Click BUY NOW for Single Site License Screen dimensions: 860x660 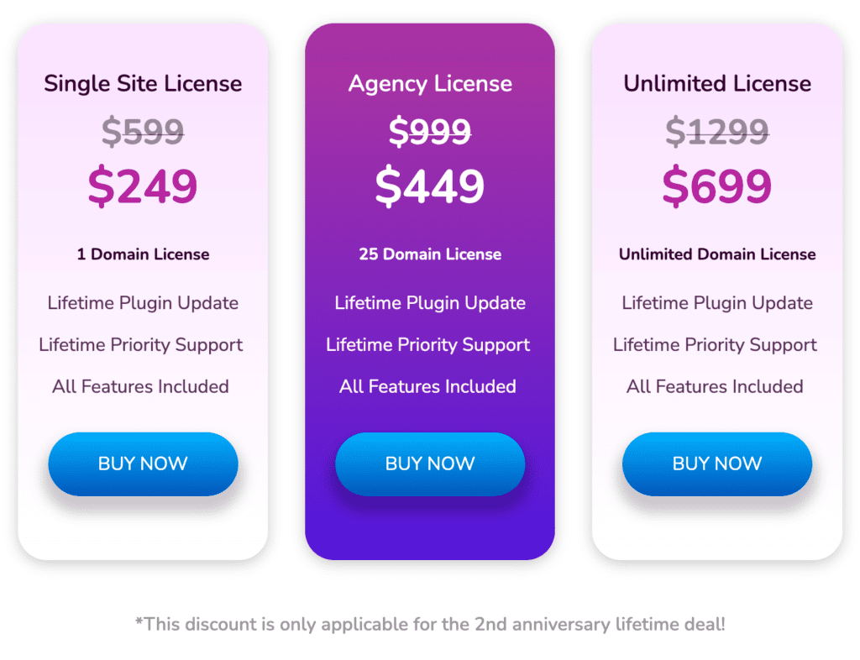(143, 464)
